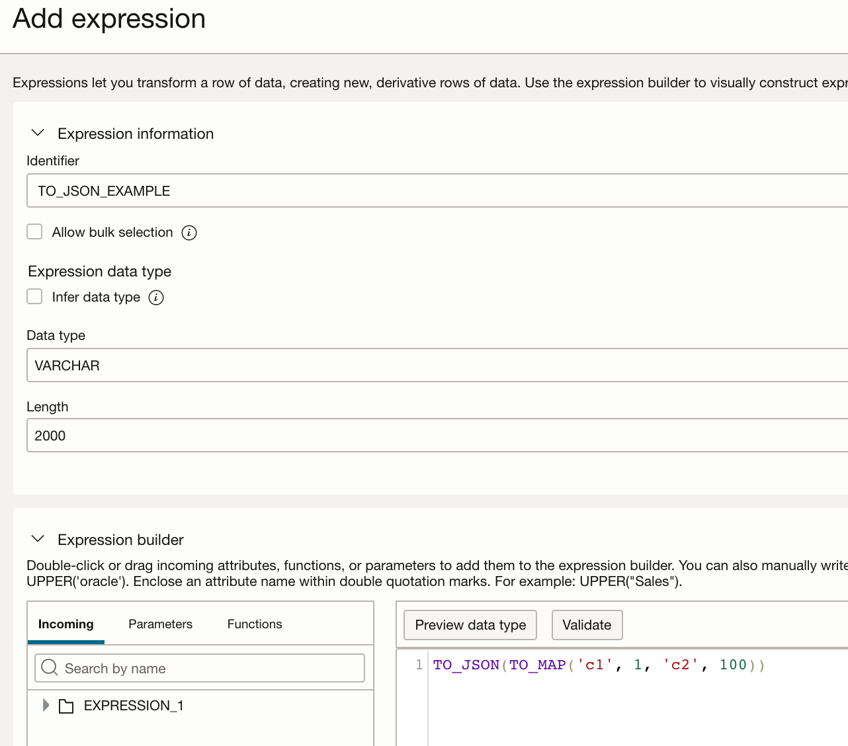Collapse the Expression builder section
Screen dimensions: 848x746
(x=38, y=539)
